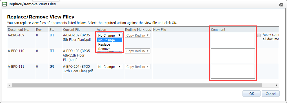Click Comment box for A-BPO-111
The image size is (287, 103).
coord(233,71)
